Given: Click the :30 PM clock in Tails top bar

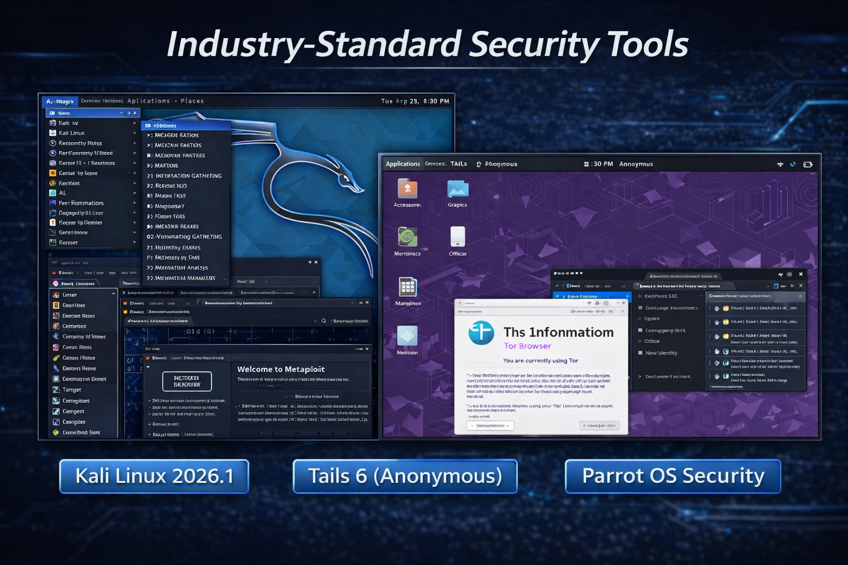Looking at the screenshot, I should (602, 164).
